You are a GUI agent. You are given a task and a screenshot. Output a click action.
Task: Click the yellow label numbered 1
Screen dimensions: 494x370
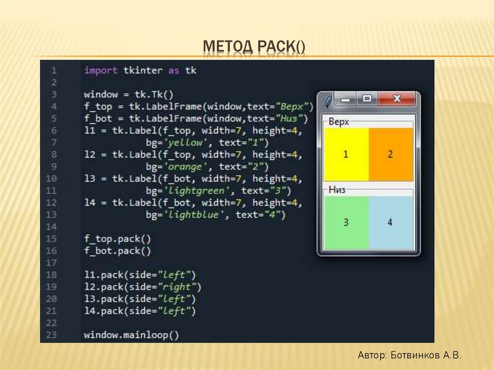(346, 154)
